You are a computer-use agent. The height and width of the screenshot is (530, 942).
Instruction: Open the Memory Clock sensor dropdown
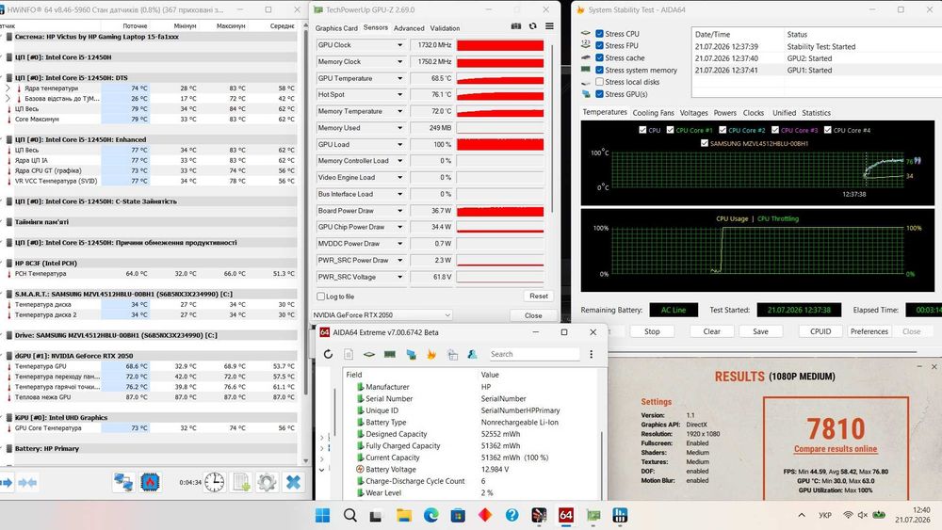(400, 62)
